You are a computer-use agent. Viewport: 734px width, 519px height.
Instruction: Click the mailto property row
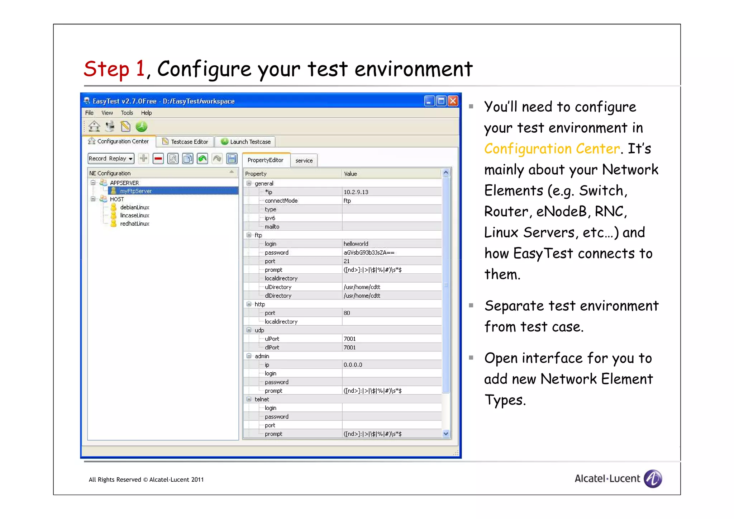(x=343, y=226)
